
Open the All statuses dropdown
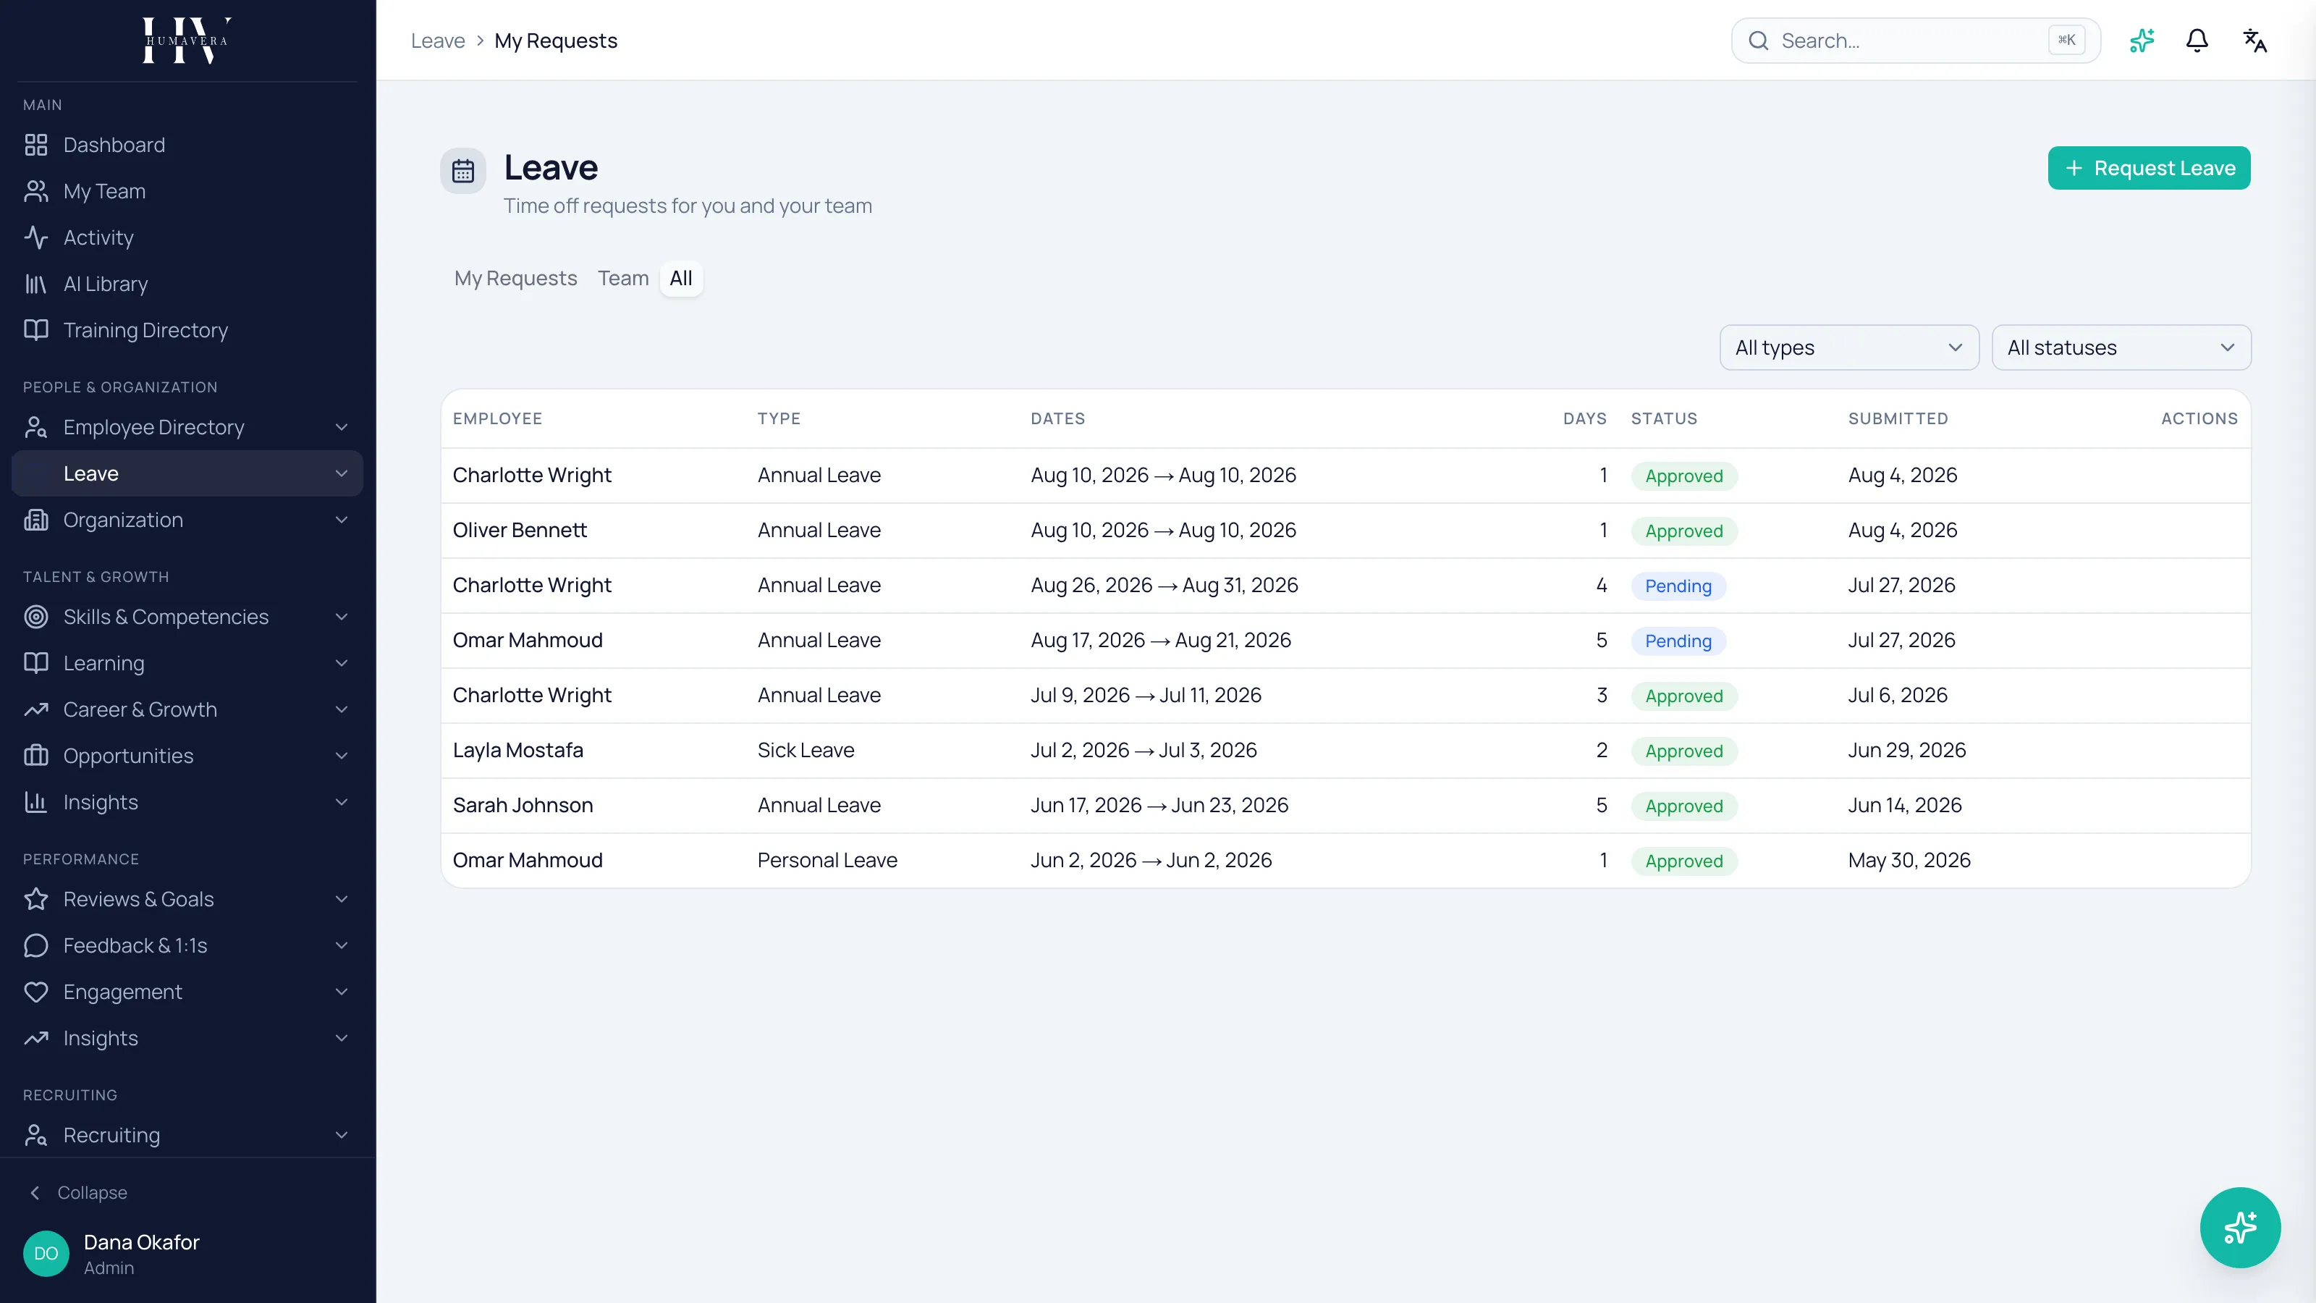pos(2121,347)
